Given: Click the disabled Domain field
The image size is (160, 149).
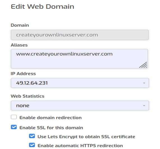Looking at the screenshot, I should tap(80, 35).
